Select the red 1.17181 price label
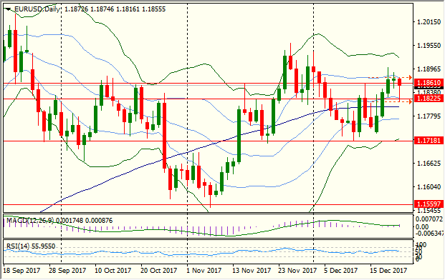Viewport: 445px width, 280px height. click(429, 140)
